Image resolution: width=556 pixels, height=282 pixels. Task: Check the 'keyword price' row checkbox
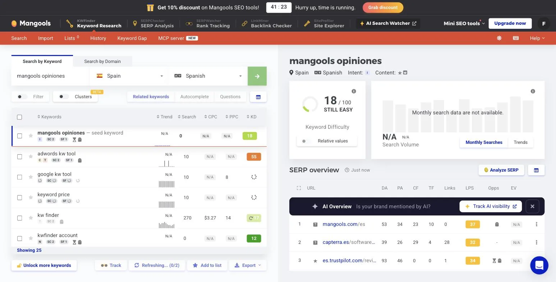tap(19, 197)
